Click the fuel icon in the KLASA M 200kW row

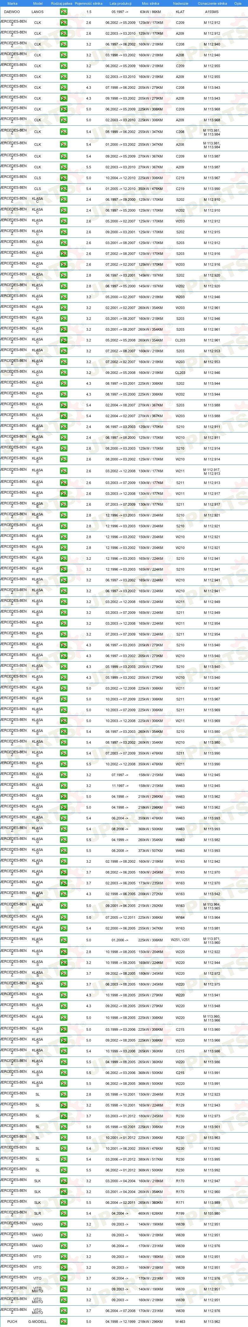[63, 894]
